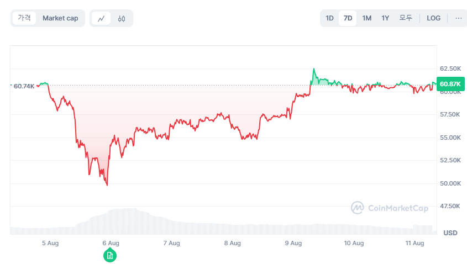This screenshot has width=467, height=264.
Task: Click the 60.74K opening price label
Action: pyautogui.click(x=24, y=86)
